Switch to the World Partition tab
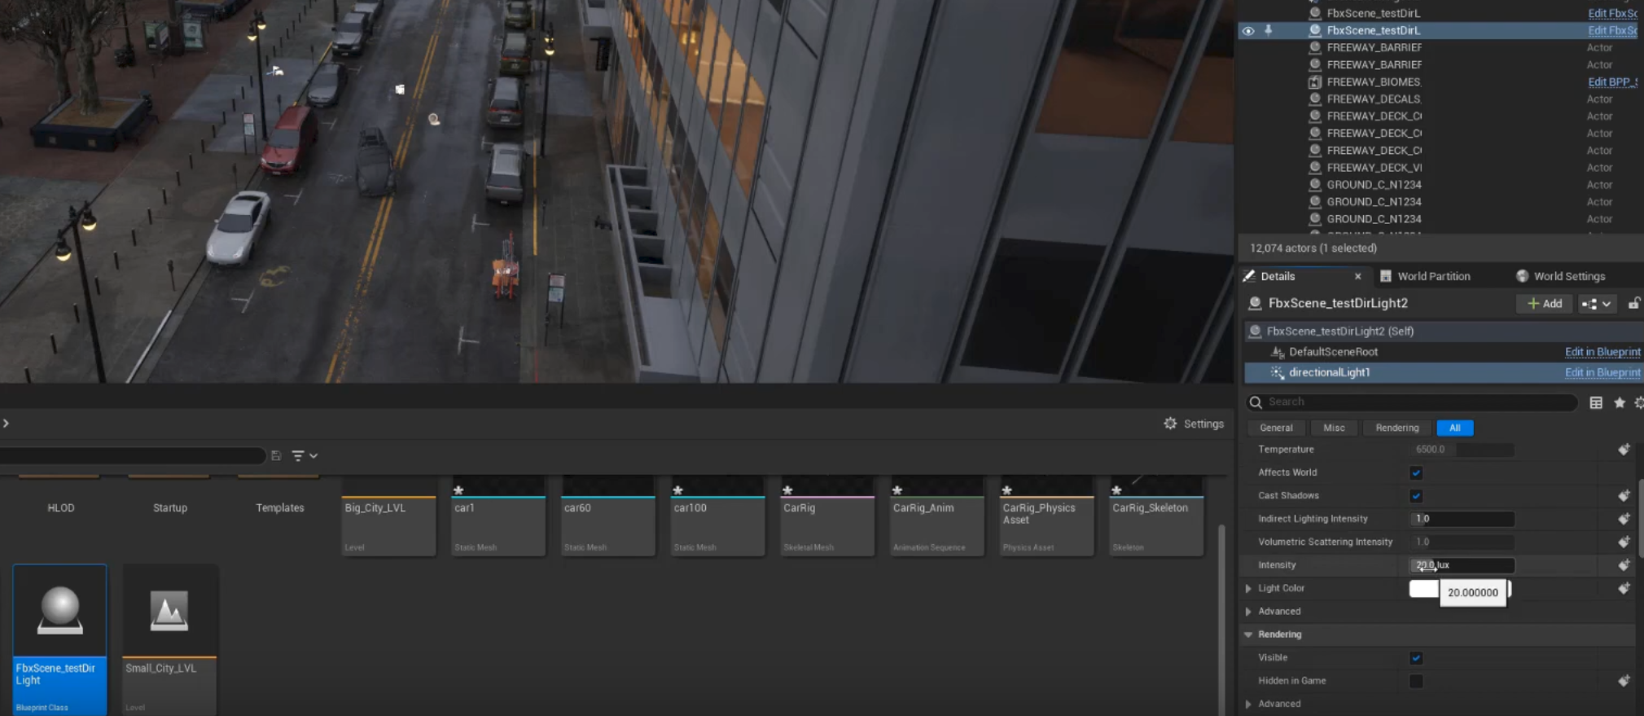The width and height of the screenshot is (1644, 716). pyautogui.click(x=1432, y=277)
